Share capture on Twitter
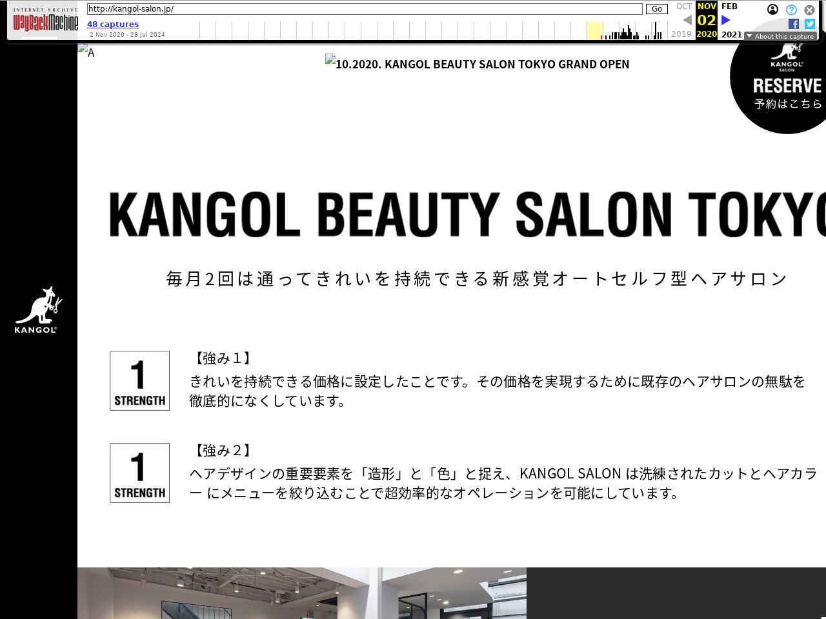This screenshot has height=619, width=826. (810, 24)
